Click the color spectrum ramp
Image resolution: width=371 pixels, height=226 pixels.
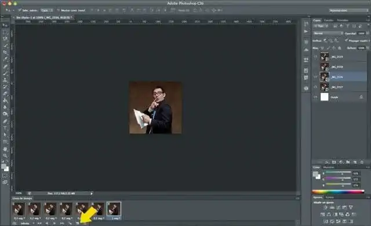coord(338,192)
